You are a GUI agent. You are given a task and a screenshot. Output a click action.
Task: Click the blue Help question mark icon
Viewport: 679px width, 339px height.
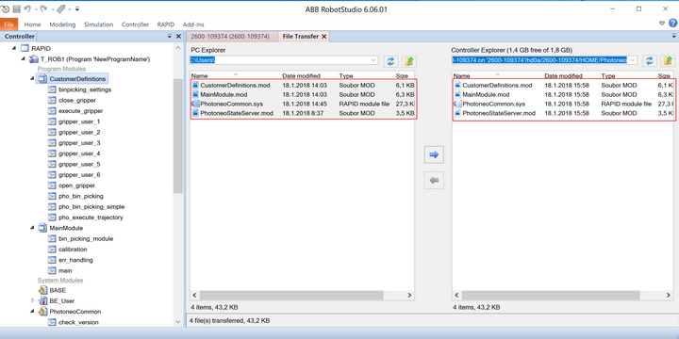(673, 24)
